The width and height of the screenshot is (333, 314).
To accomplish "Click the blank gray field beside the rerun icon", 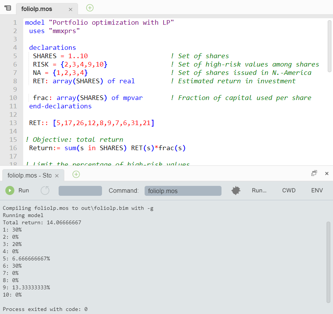I will 80,191.
